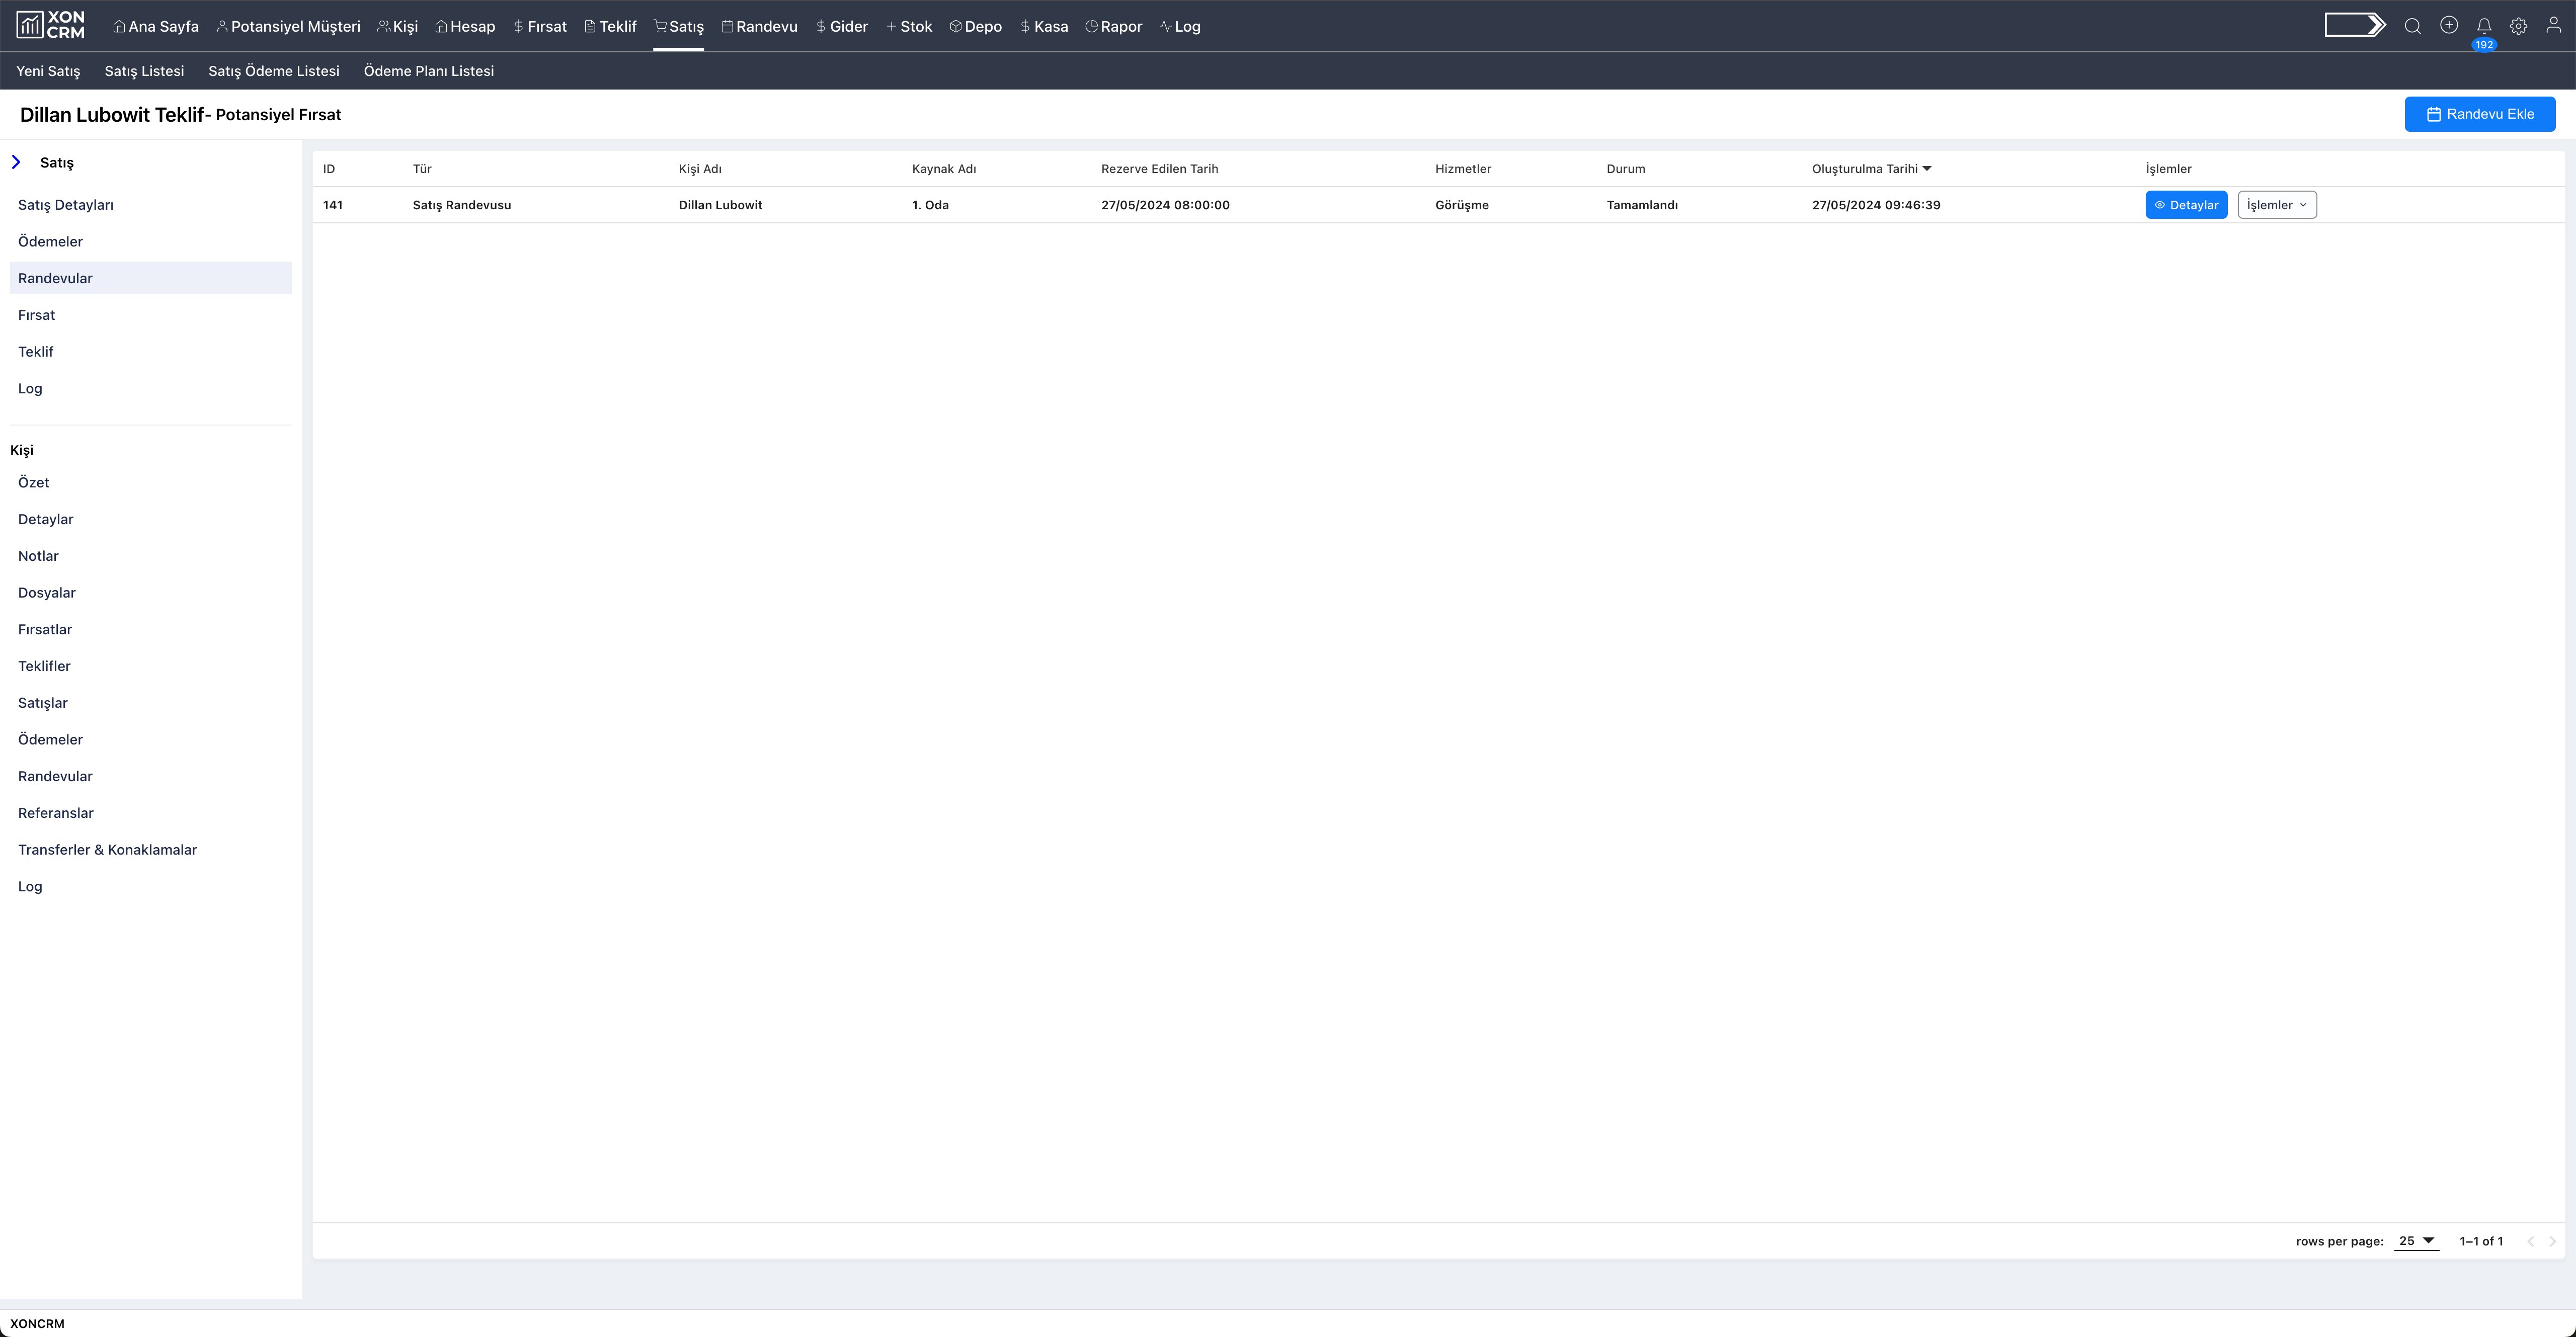Open Fırsatlar in sidebar
This screenshot has height=1337, width=2576.
pyautogui.click(x=45, y=630)
